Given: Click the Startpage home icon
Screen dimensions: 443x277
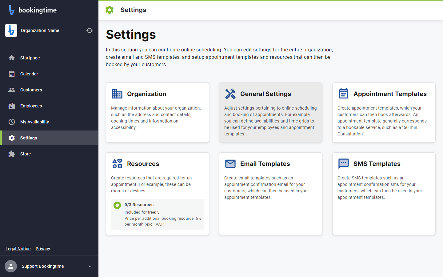Looking at the screenshot, I should point(12,58).
